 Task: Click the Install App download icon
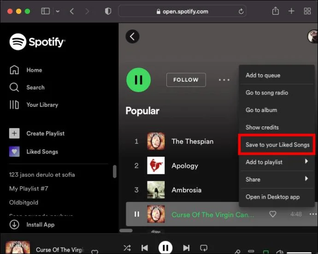tap(14, 224)
